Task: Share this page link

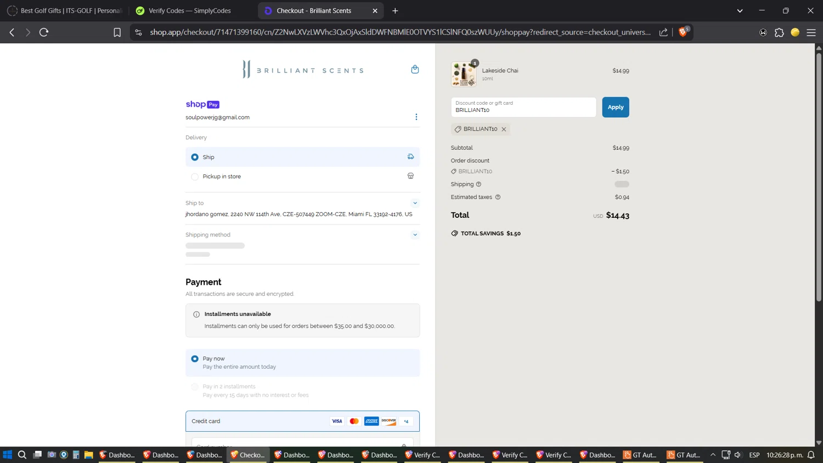Action: click(663, 32)
